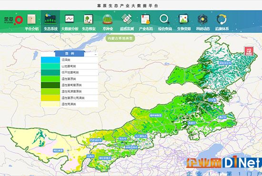Select the 产业布局 document icon
This screenshot has height=176, width=262.
[145, 19]
